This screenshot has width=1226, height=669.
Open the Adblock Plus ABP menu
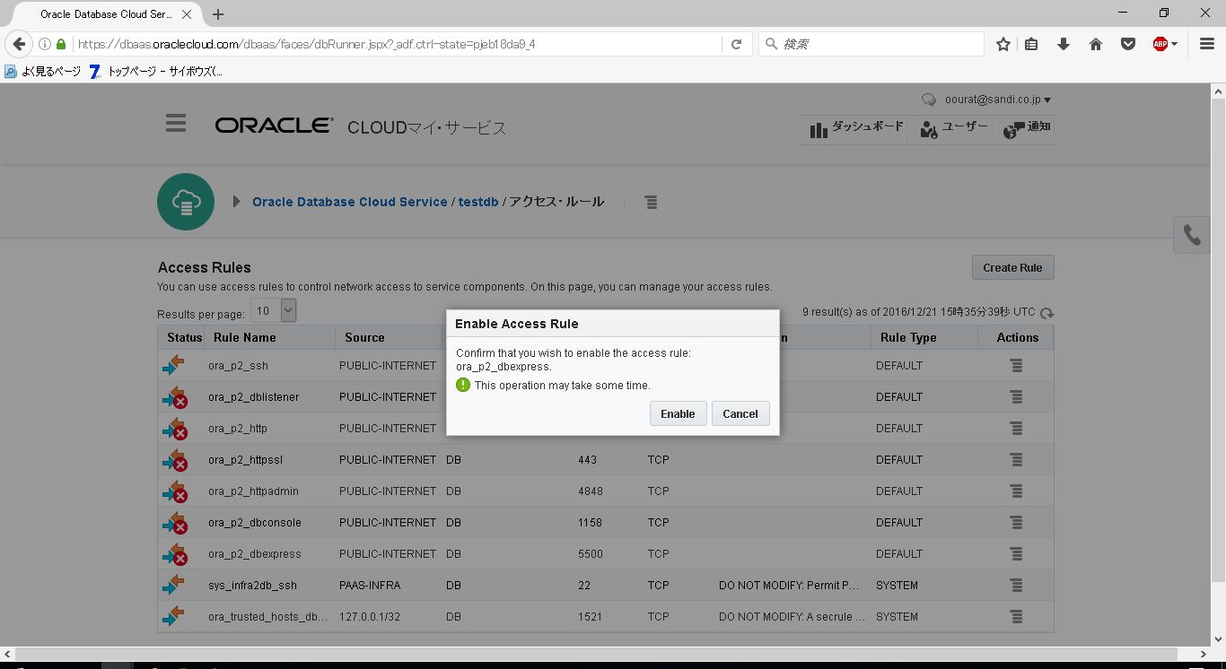pyautogui.click(x=1165, y=44)
